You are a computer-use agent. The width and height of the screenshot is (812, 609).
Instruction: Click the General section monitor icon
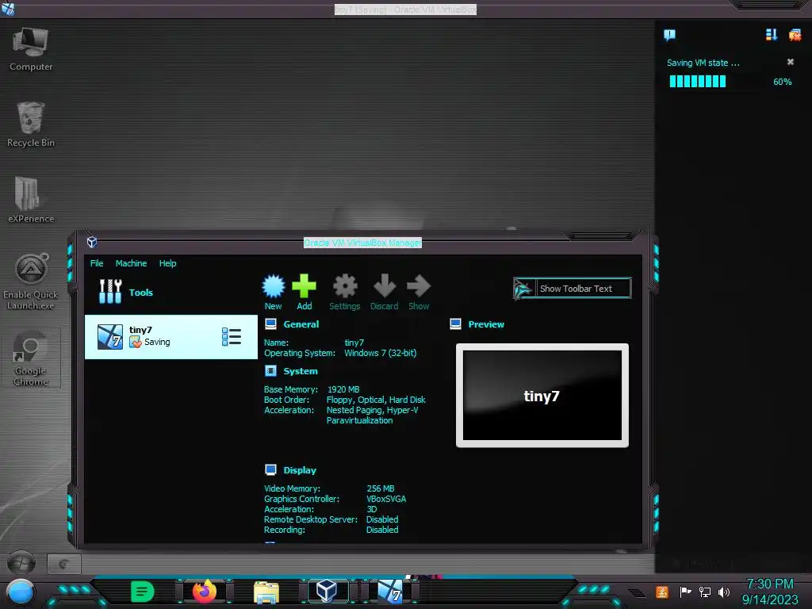click(x=270, y=324)
